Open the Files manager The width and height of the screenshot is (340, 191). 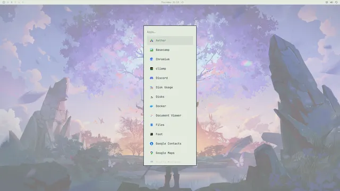[170, 125]
